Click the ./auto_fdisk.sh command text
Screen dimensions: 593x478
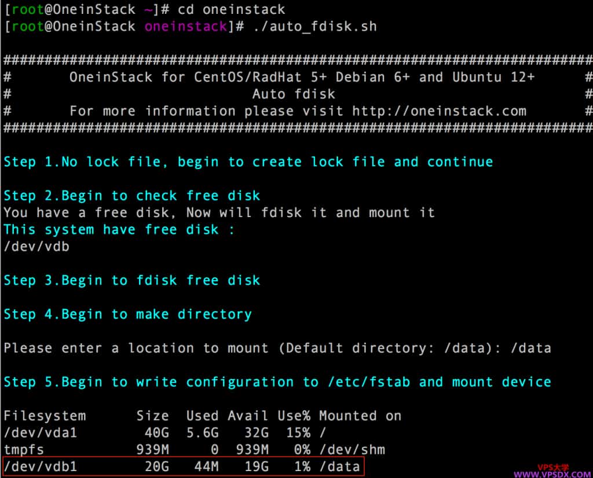(x=315, y=27)
